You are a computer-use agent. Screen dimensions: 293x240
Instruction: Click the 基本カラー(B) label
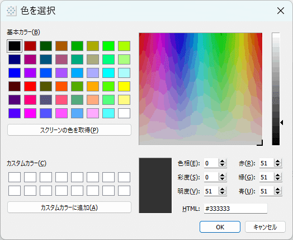[x=23, y=32]
